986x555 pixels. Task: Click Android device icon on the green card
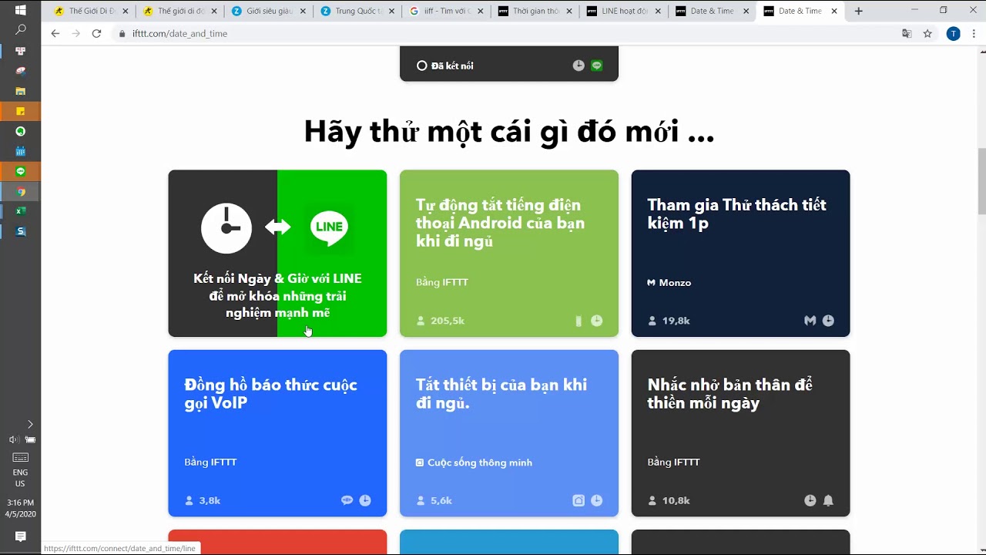coord(579,321)
